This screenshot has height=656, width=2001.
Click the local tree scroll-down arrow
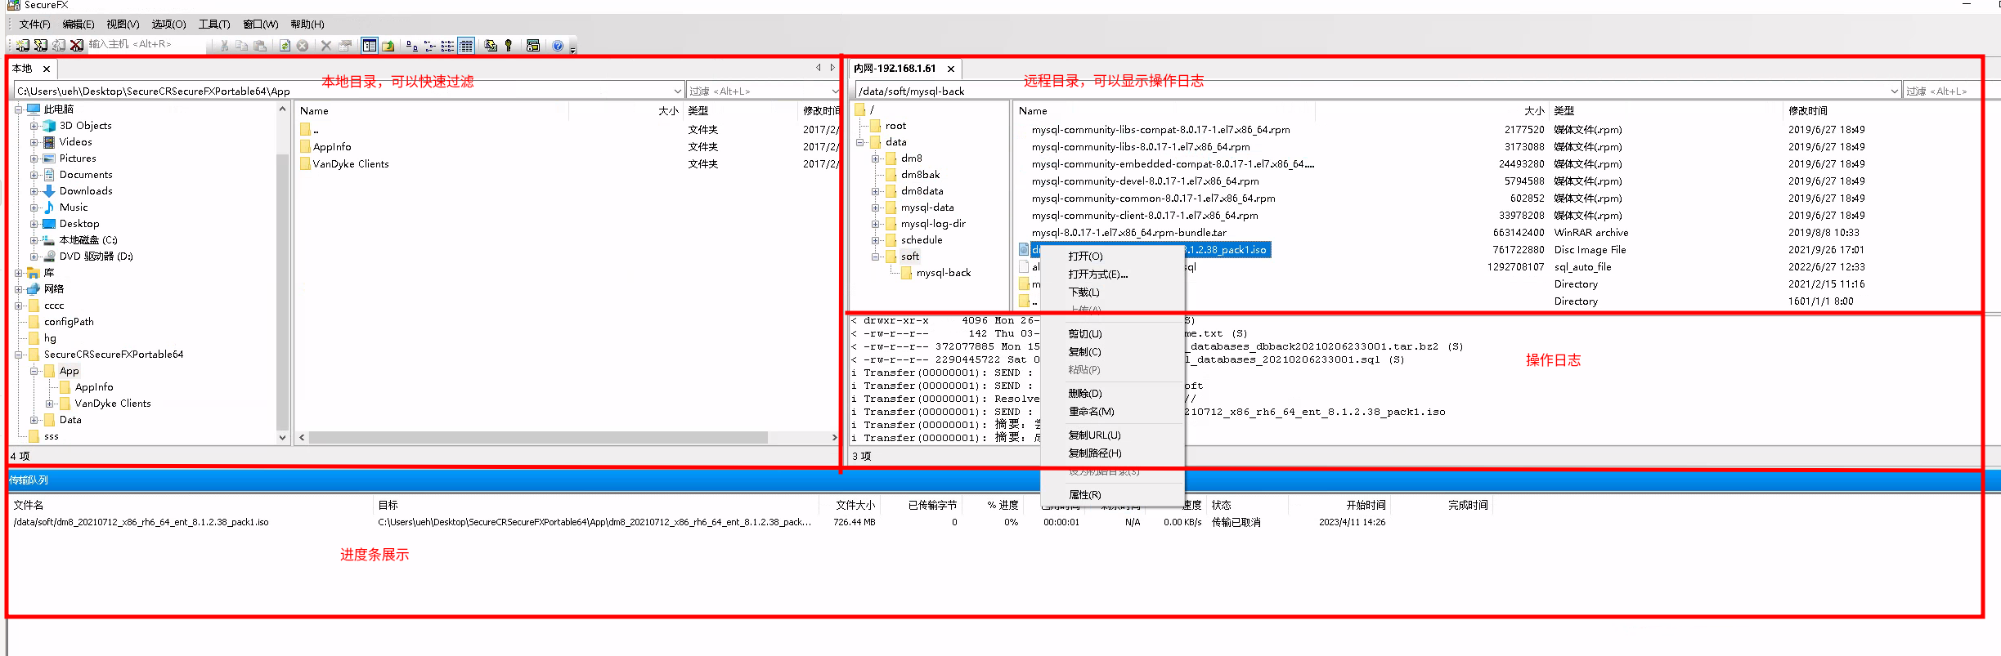(282, 437)
